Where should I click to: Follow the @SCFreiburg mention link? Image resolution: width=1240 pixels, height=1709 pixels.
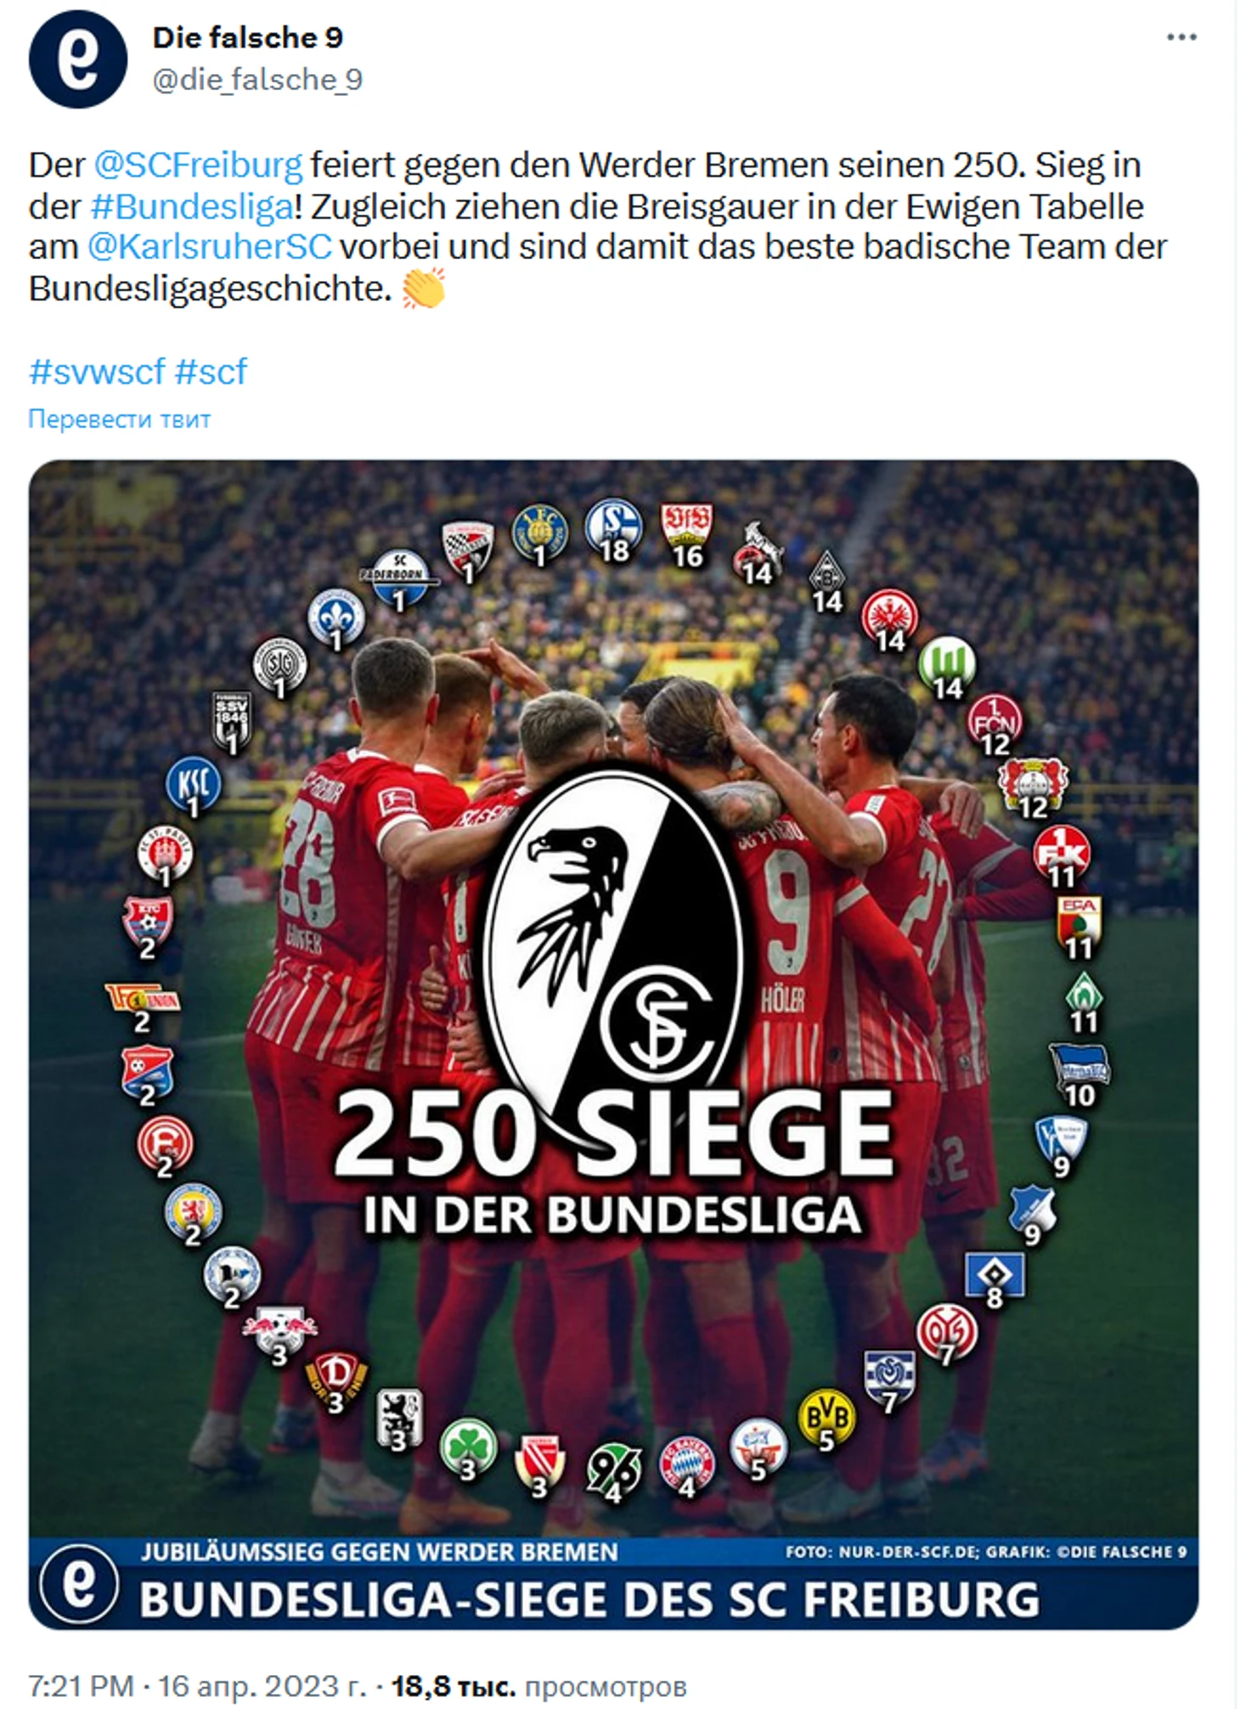pyautogui.click(x=198, y=164)
